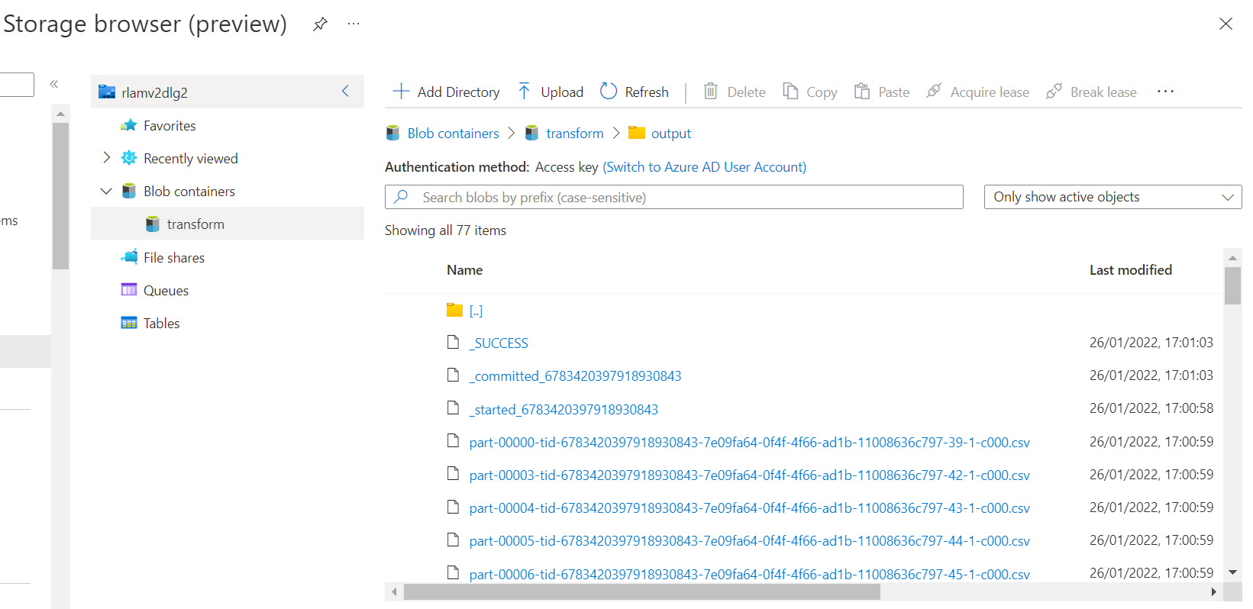
Task: Open the toolbar overflow ellipsis menu
Action: (1165, 92)
